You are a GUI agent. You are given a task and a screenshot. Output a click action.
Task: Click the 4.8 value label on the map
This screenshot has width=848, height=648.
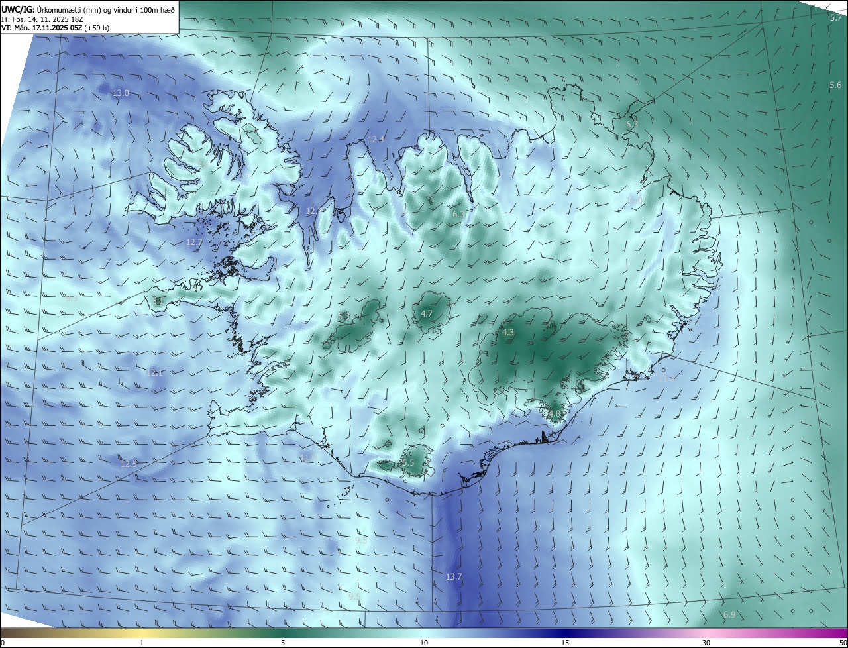(x=555, y=415)
